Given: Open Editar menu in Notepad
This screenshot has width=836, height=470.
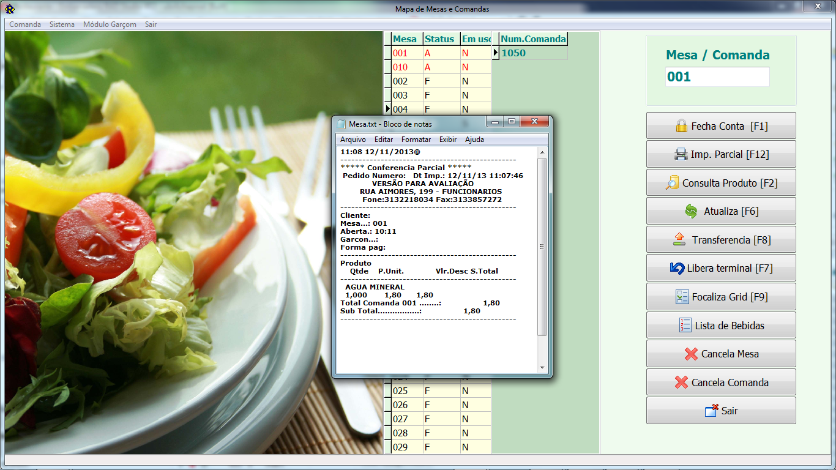Looking at the screenshot, I should pos(384,140).
